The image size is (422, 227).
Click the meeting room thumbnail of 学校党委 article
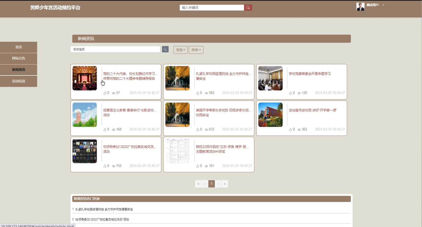coord(270,78)
